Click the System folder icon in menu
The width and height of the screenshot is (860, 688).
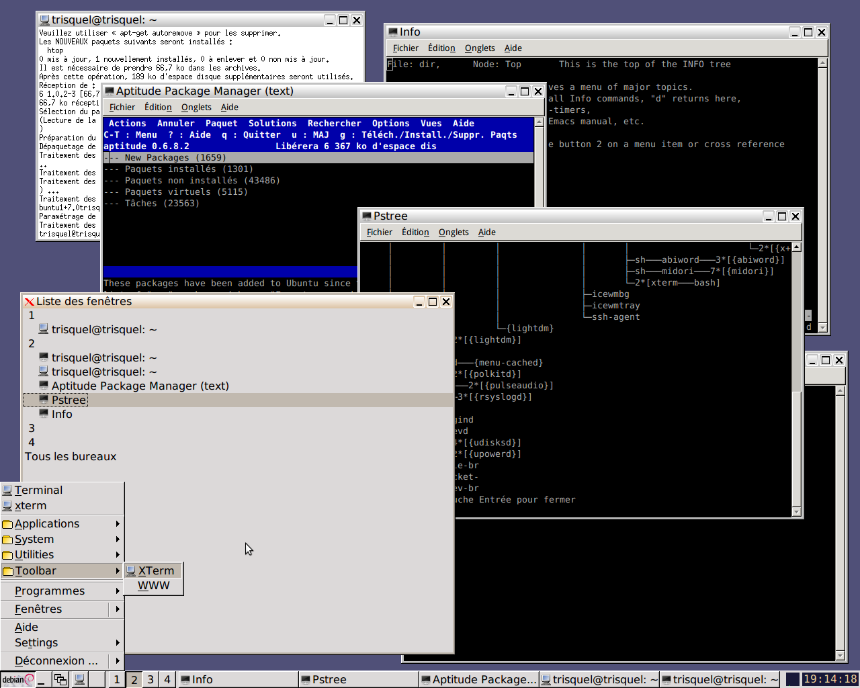[7, 540]
